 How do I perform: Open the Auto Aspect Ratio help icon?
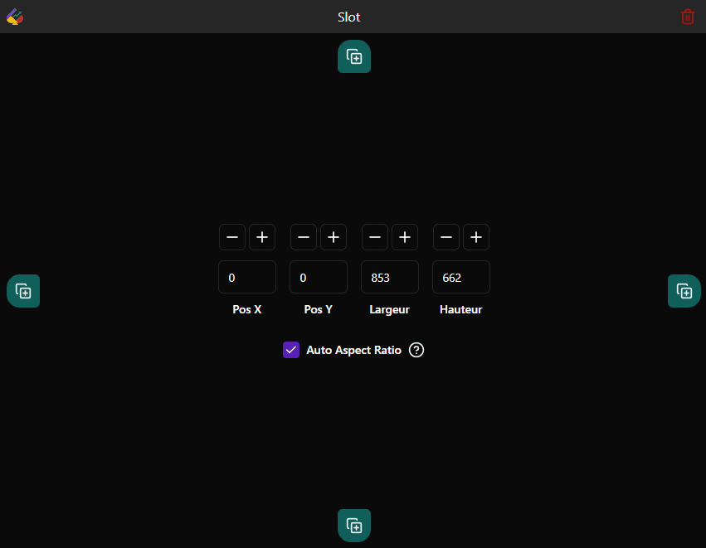click(x=416, y=350)
